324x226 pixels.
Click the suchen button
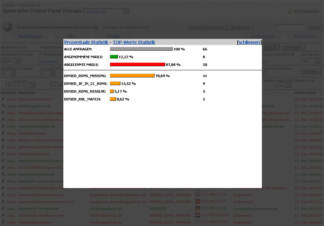tap(315, 27)
